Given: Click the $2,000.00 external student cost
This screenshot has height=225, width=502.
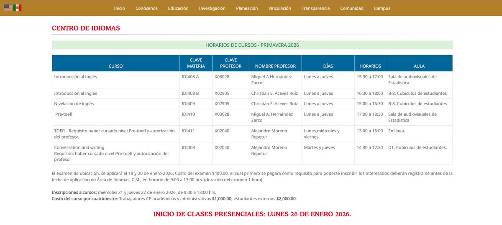Looking at the screenshot, I should point(286,199).
